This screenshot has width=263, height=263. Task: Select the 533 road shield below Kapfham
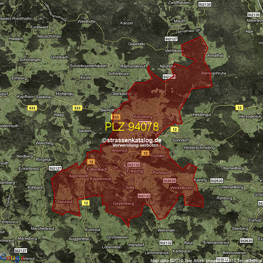coord(32,108)
